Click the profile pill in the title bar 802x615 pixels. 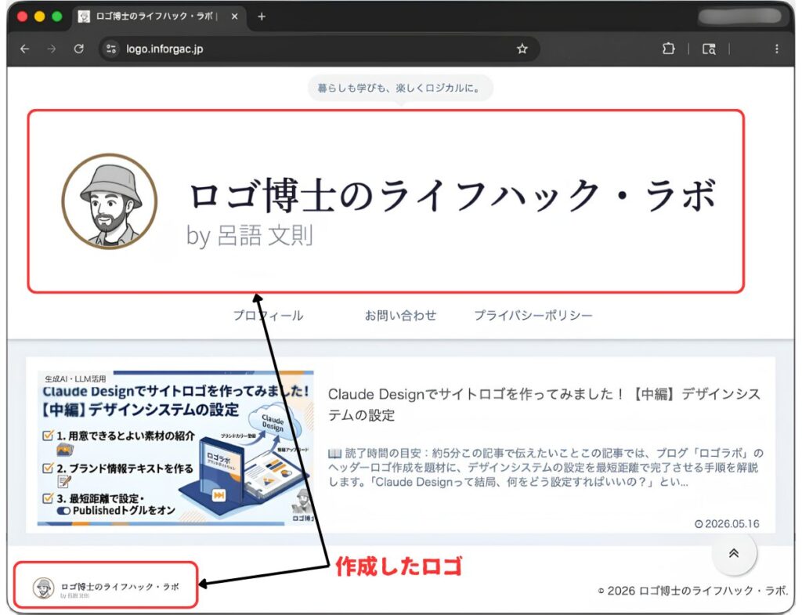[x=739, y=16]
